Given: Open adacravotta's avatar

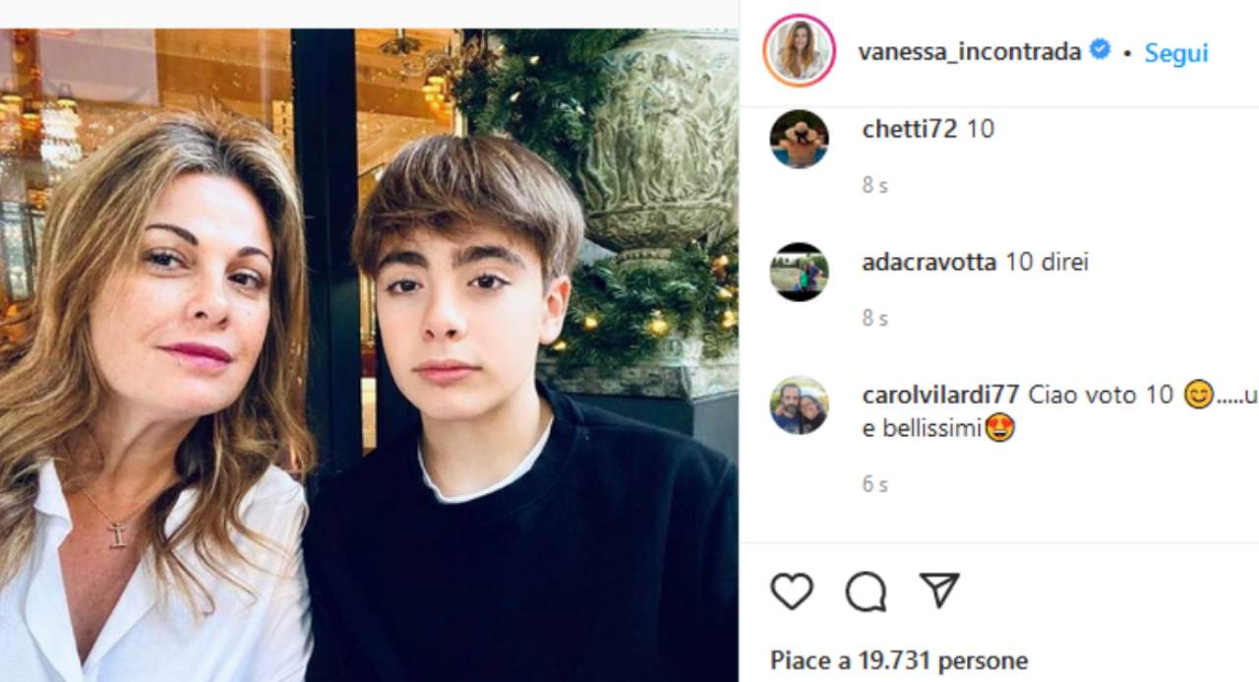Looking at the screenshot, I should [x=799, y=272].
